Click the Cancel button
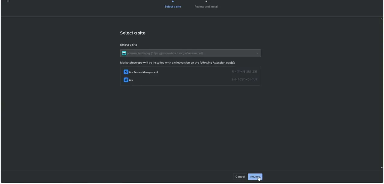Viewport: 384px width, 184px height. tap(240, 177)
